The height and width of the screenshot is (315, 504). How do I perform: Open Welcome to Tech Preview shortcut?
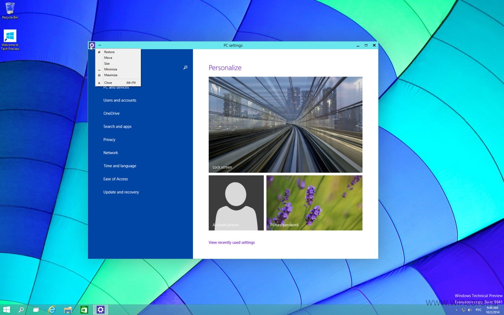coord(10,40)
